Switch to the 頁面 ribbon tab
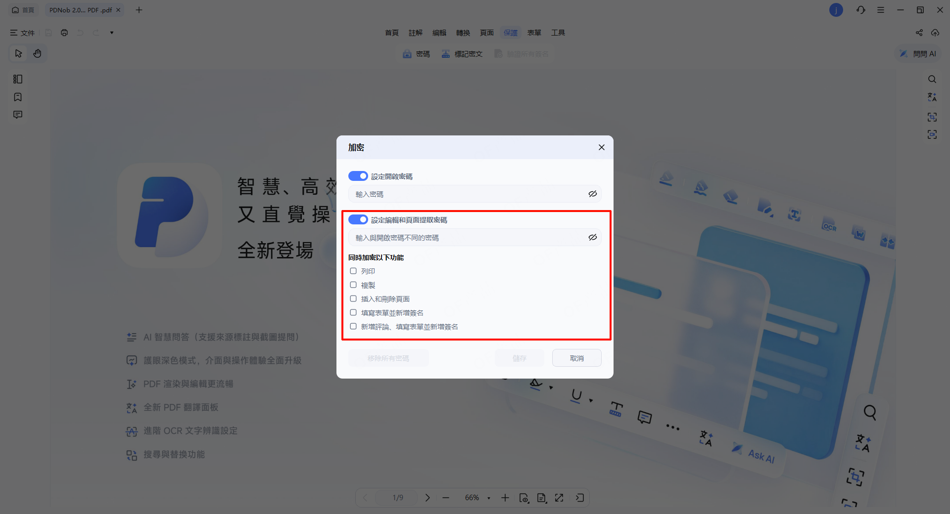950x514 pixels. tap(487, 33)
